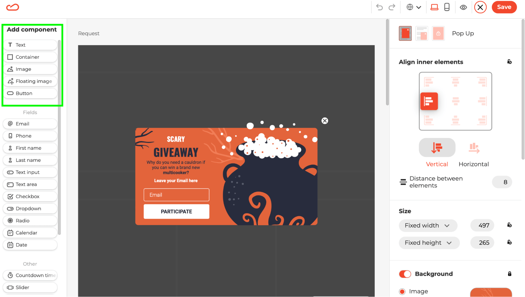This screenshot has width=525, height=297.
Task: Add a Container component
Action: 30,57
